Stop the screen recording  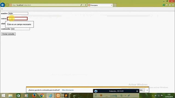[x=101, y=95]
